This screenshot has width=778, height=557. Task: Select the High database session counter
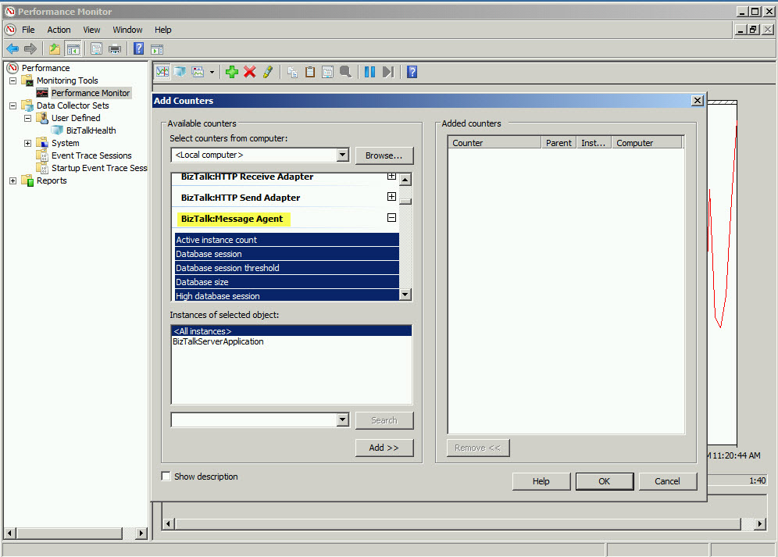(x=287, y=295)
